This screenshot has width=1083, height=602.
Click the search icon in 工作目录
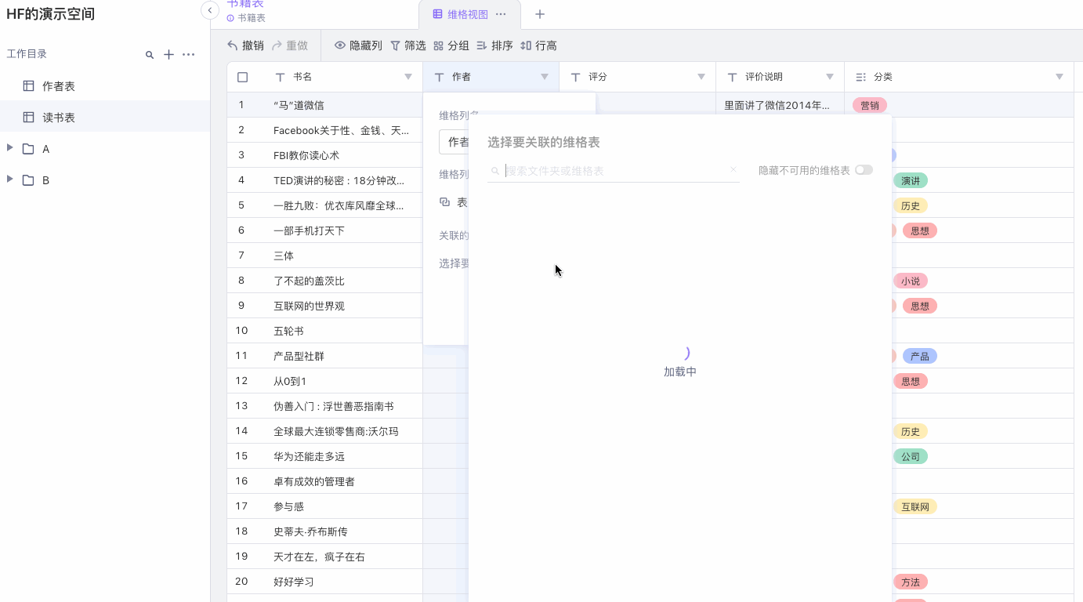[150, 55]
